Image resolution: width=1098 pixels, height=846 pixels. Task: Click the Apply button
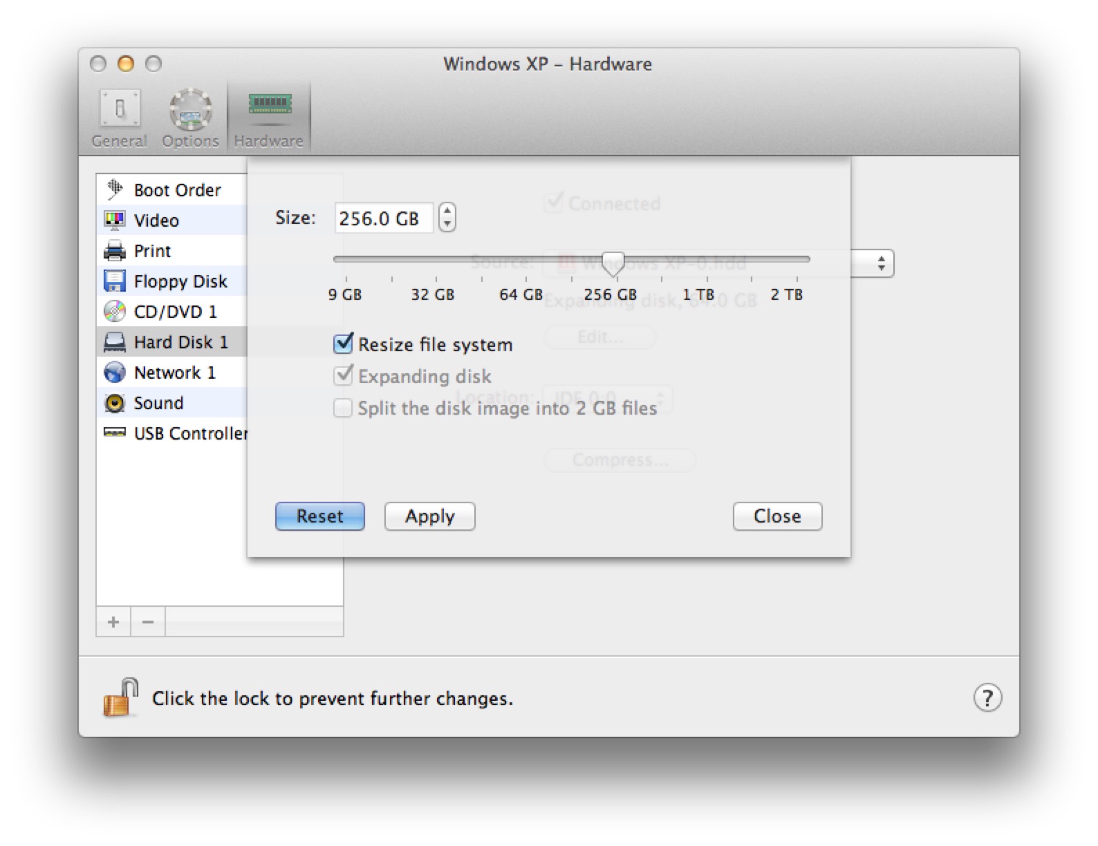click(x=429, y=516)
